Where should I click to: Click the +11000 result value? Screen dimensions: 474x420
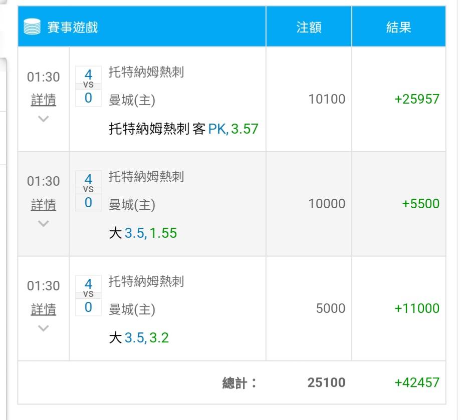click(417, 308)
